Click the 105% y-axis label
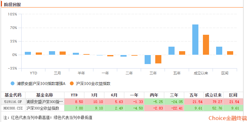Image resolution: width=248 pixels, height=122 pixels. point(12,14)
